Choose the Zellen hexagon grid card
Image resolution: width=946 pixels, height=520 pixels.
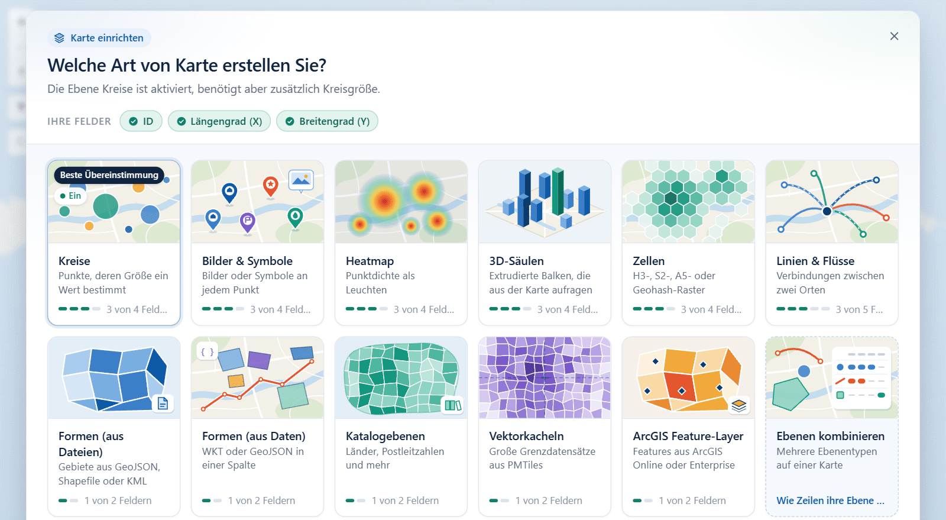point(688,243)
